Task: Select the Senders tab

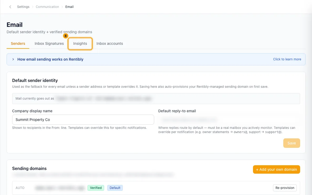Action: pyautogui.click(x=18, y=43)
